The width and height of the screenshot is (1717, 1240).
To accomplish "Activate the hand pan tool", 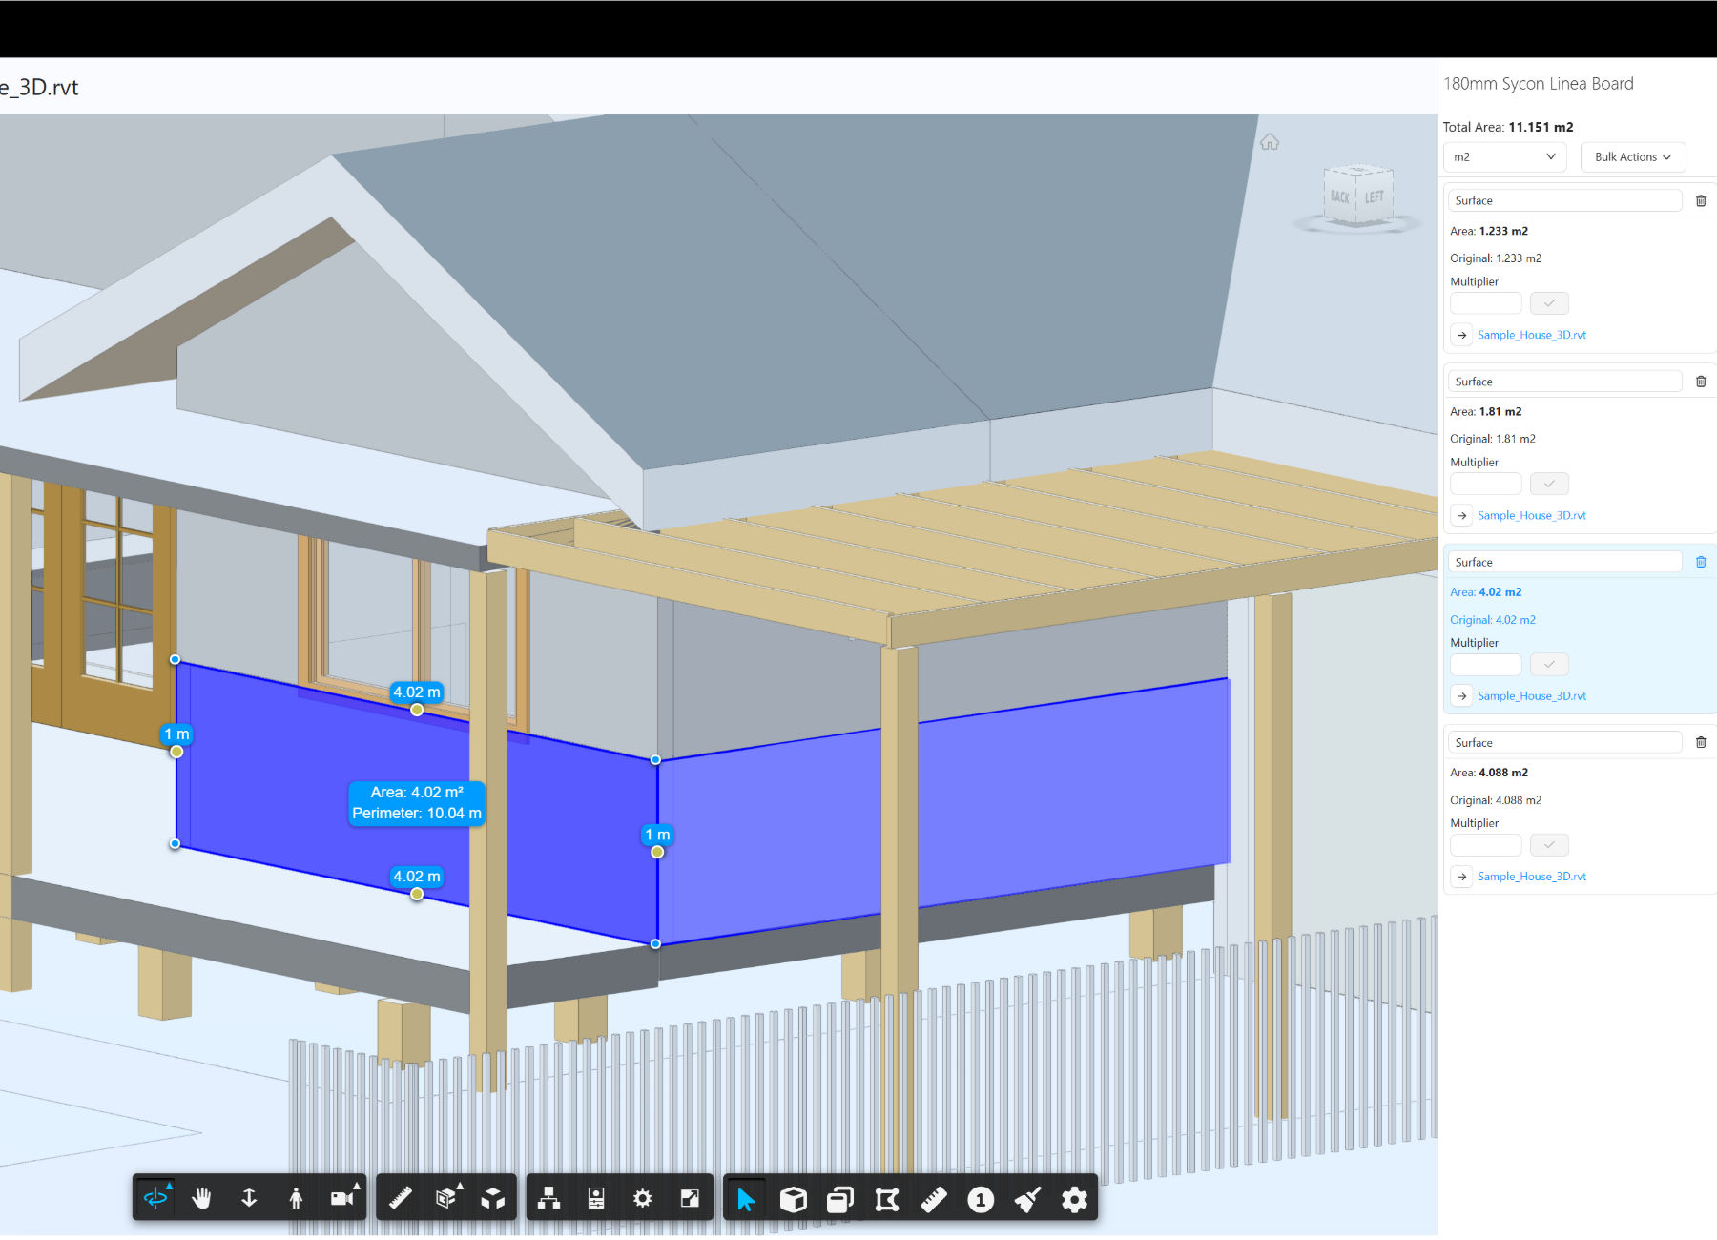I will pyautogui.click(x=201, y=1197).
